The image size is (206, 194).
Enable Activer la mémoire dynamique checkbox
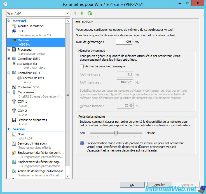(82, 66)
